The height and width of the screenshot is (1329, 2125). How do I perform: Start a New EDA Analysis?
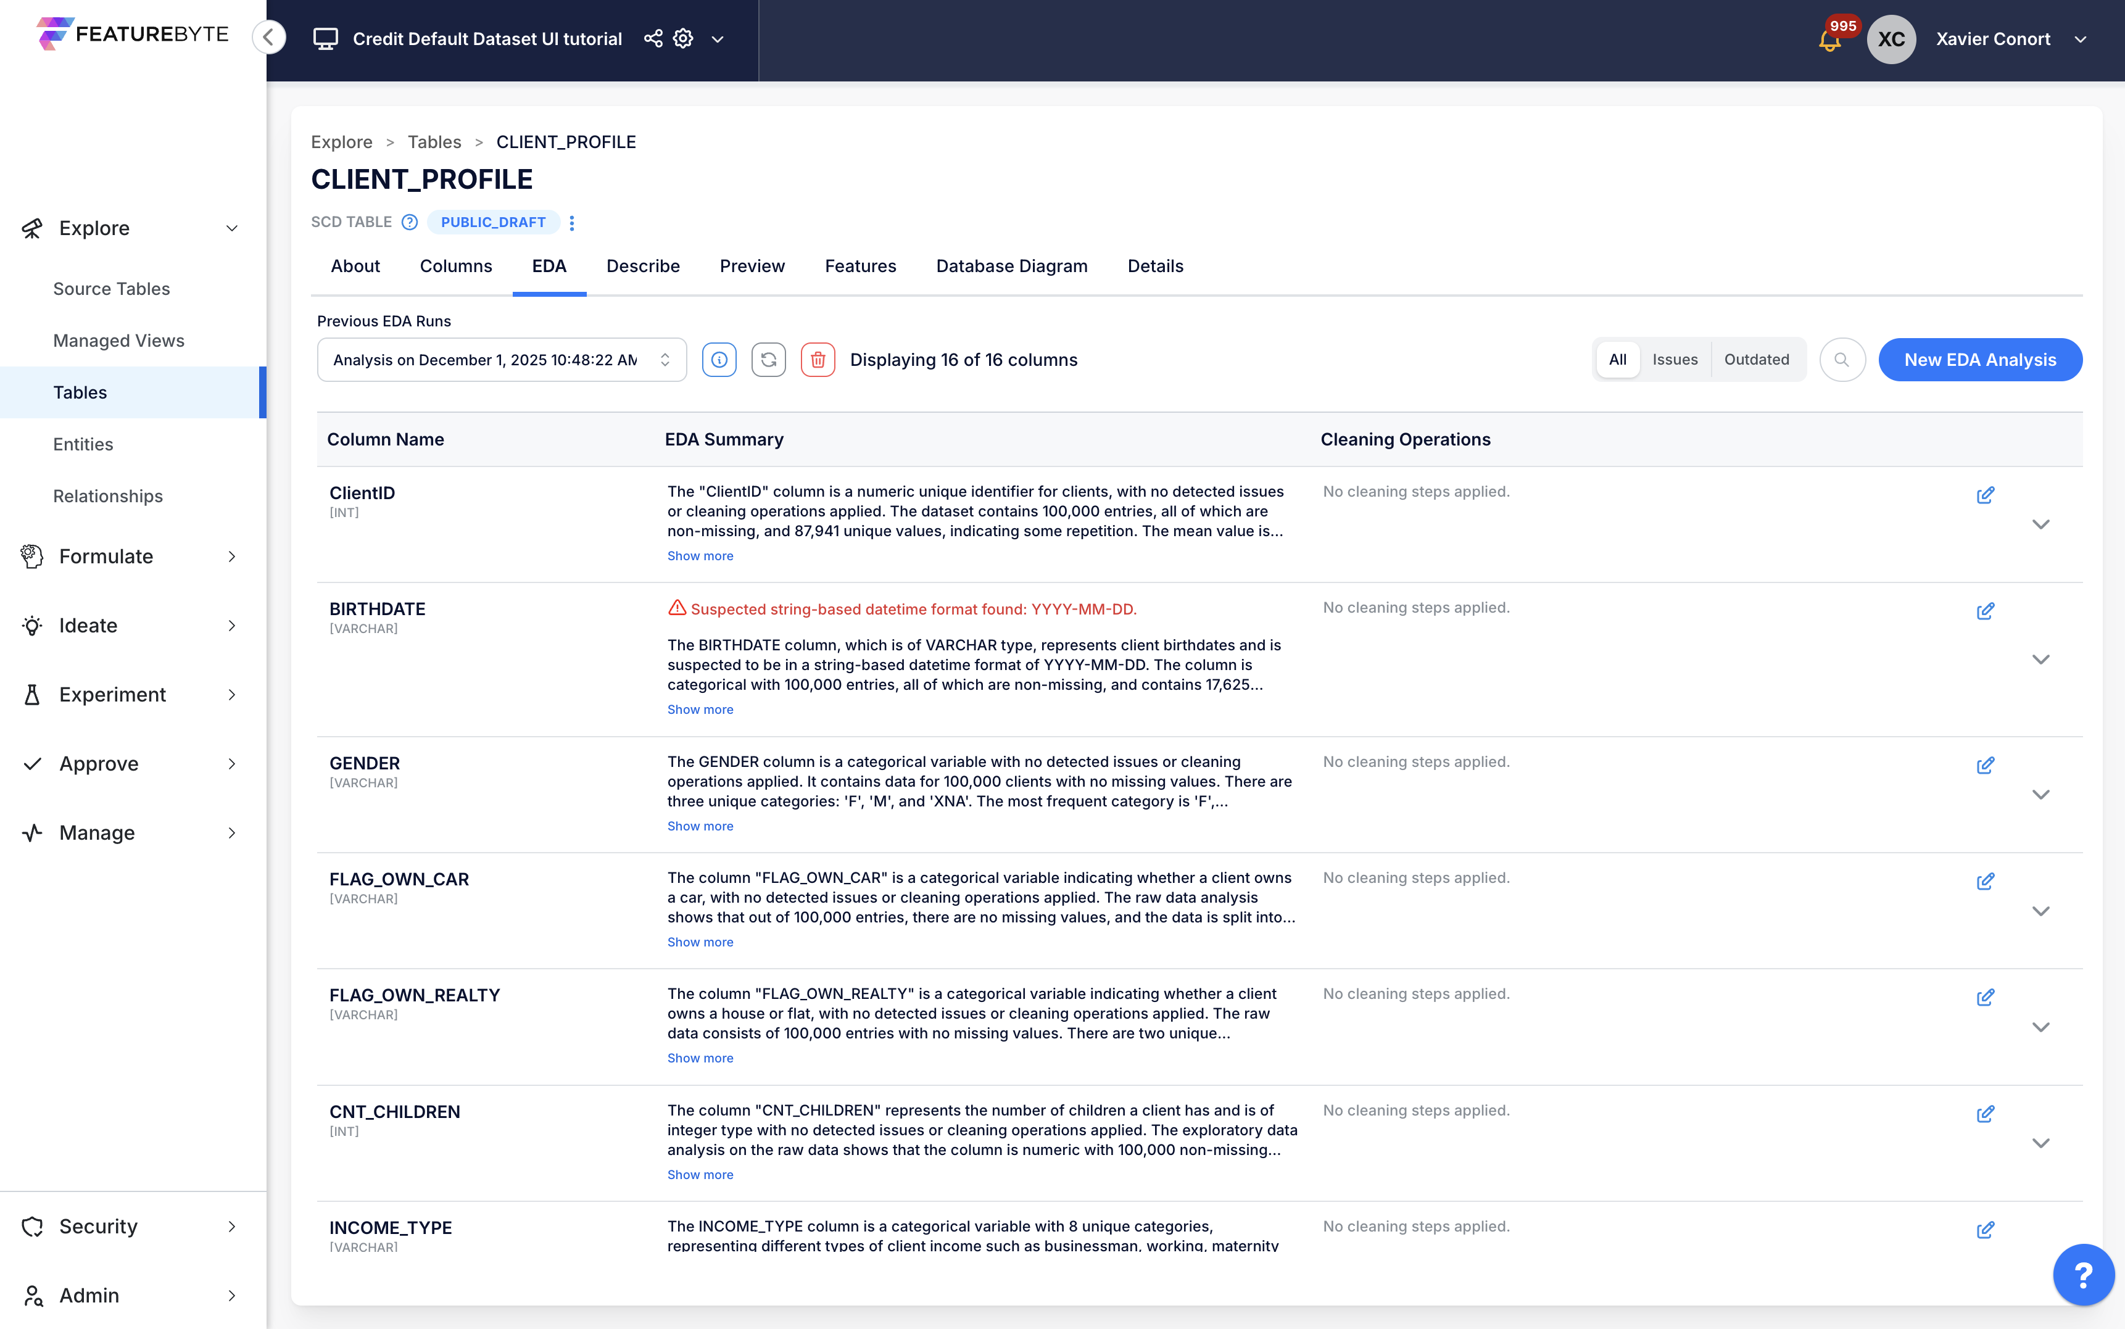coord(1979,360)
